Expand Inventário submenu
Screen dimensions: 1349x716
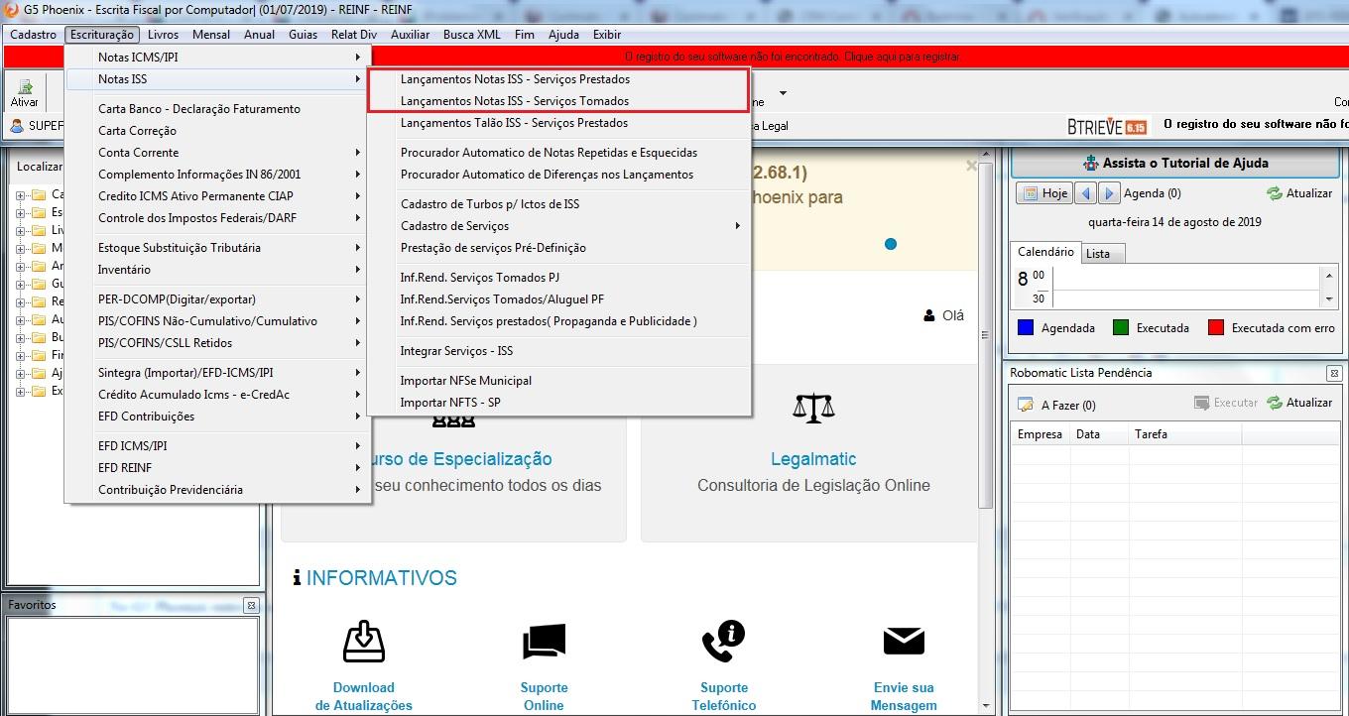[x=217, y=270]
